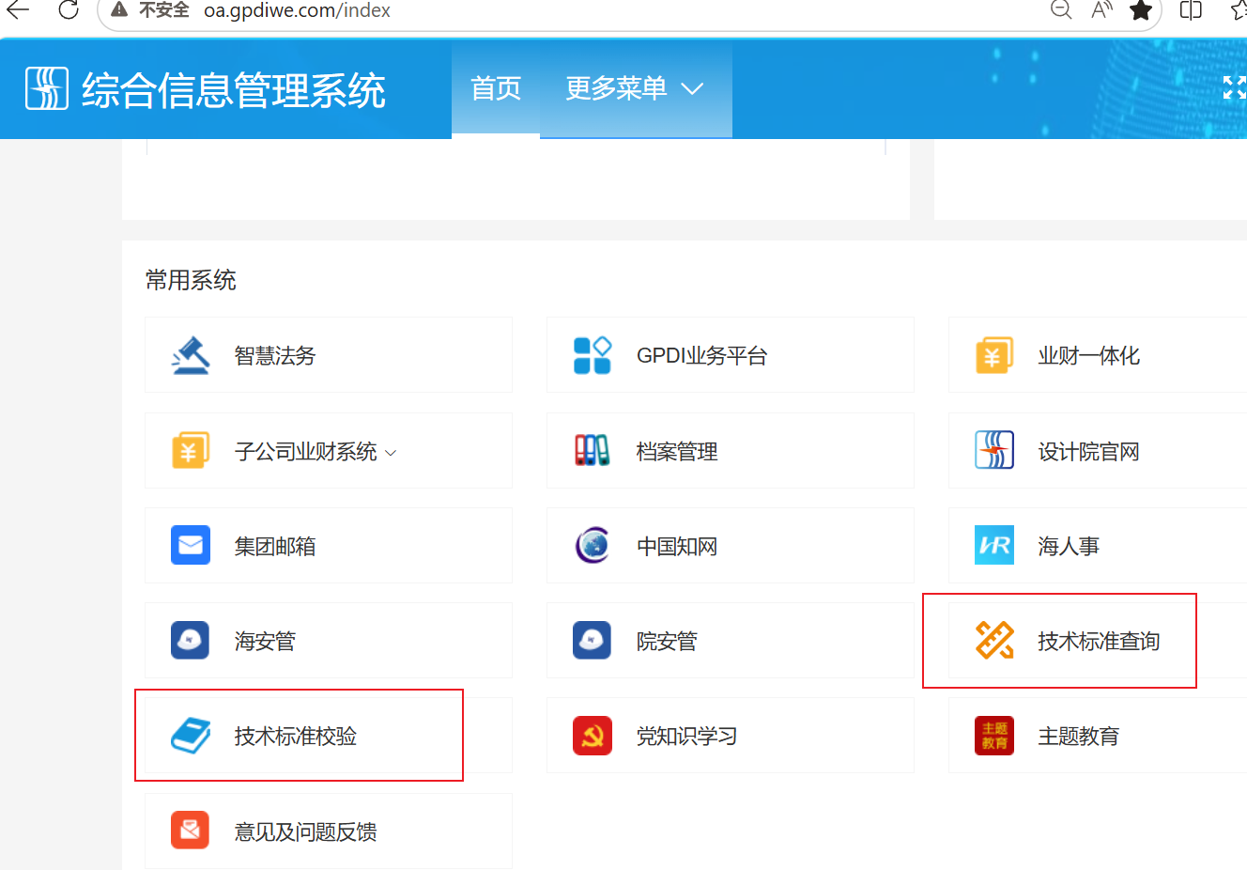
Task: Click the 集团邮箱 label
Action: (275, 547)
